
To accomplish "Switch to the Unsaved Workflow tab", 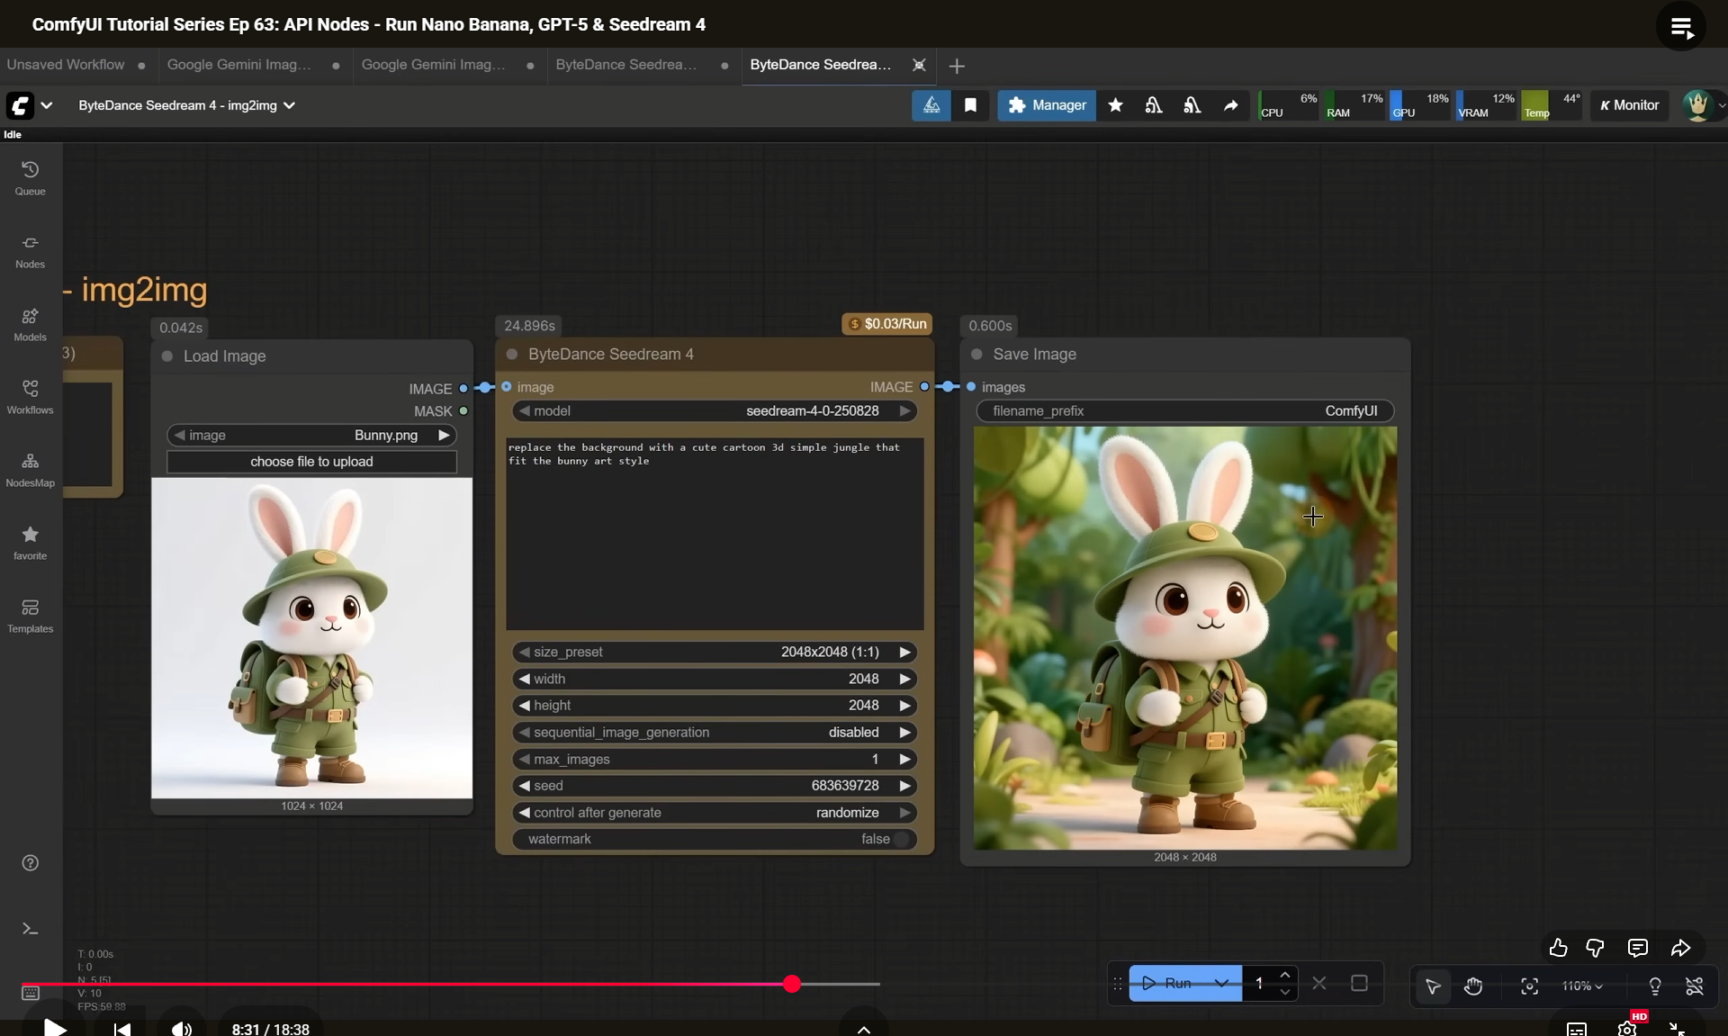I will tap(67, 65).
